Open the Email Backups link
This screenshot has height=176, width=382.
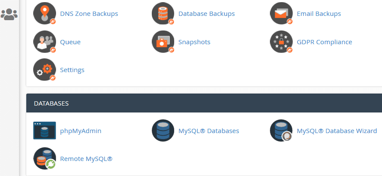pyautogui.click(x=319, y=14)
